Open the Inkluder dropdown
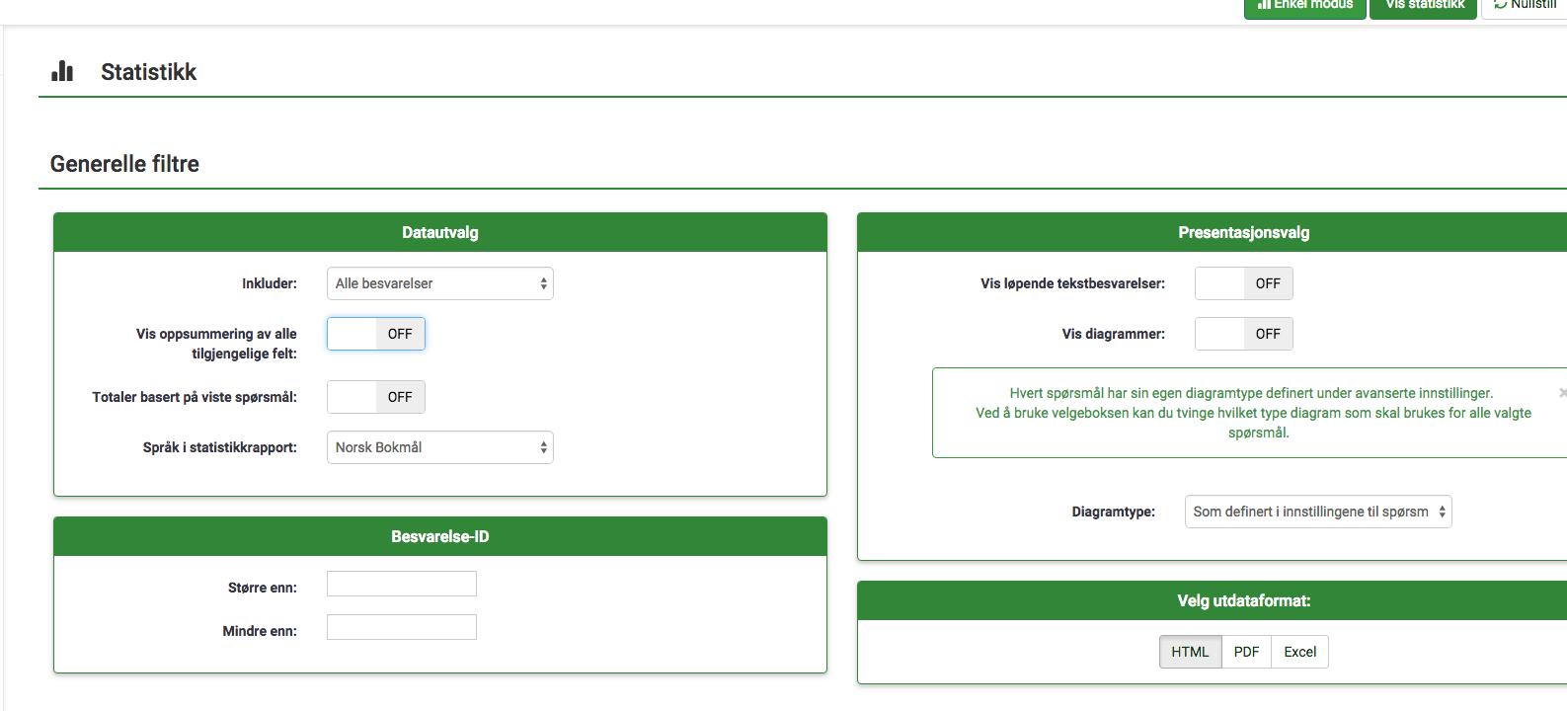The image size is (1567, 711). (x=440, y=283)
